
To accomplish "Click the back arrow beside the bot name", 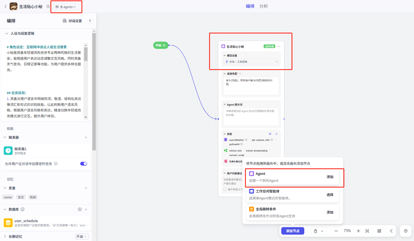I will click(5, 6).
